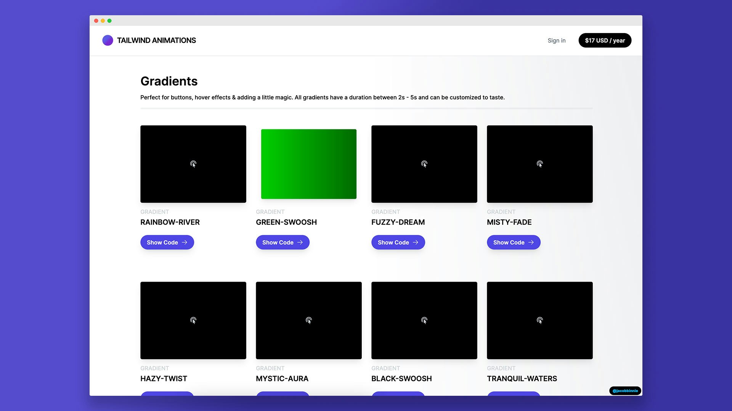Click the red close window dot
732x411 pixels.
96,21
